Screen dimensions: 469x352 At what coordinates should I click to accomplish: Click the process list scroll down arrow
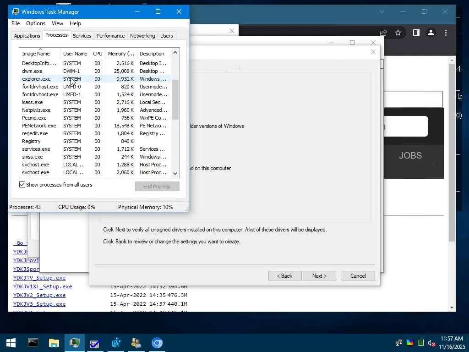coord(175,174)
